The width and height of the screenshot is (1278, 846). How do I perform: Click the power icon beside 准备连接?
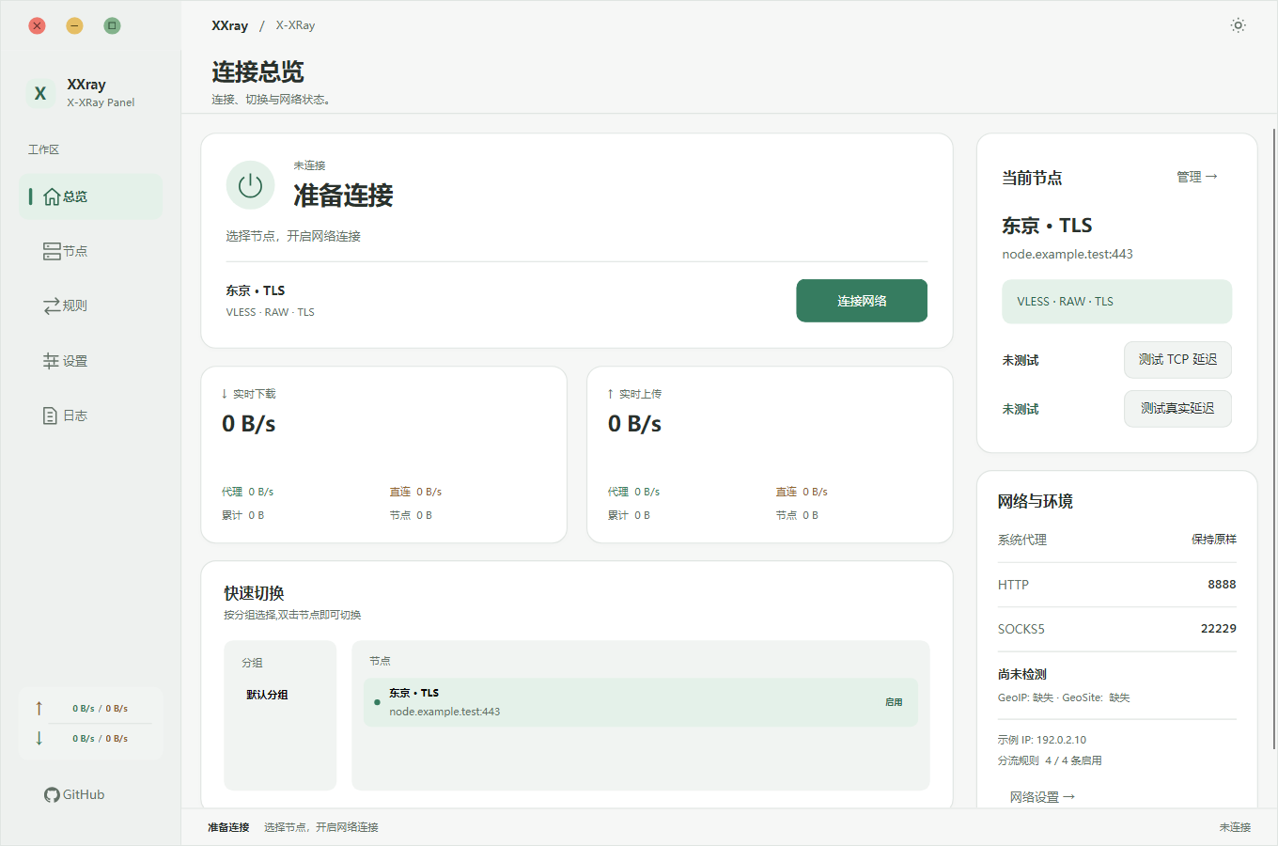(250, 185)
